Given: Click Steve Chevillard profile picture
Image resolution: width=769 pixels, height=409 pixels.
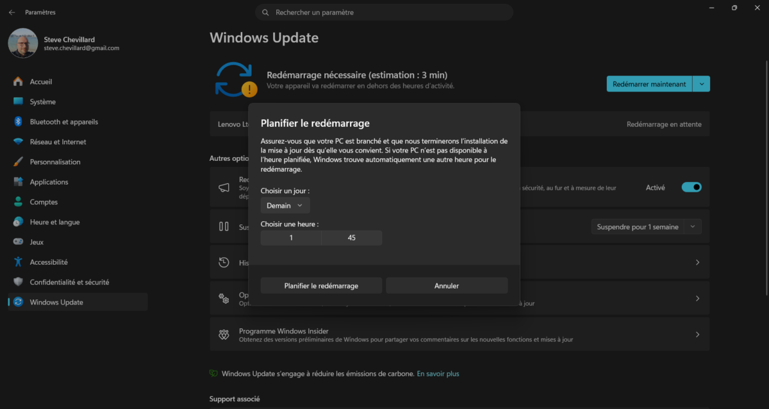Looking at the screenshot, I should coord(22,42).
